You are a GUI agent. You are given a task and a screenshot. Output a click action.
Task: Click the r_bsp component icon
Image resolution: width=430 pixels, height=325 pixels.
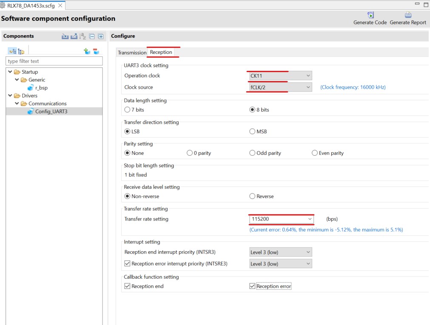(31, 88)
